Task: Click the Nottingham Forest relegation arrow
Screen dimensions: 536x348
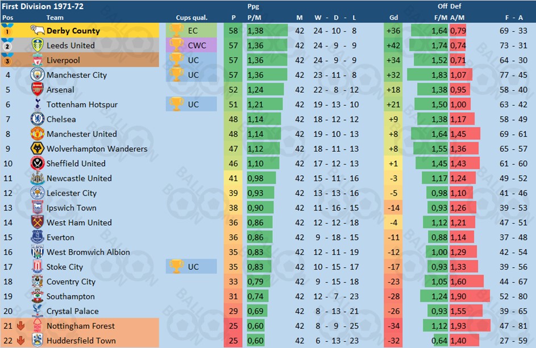Action: [20, 326]
